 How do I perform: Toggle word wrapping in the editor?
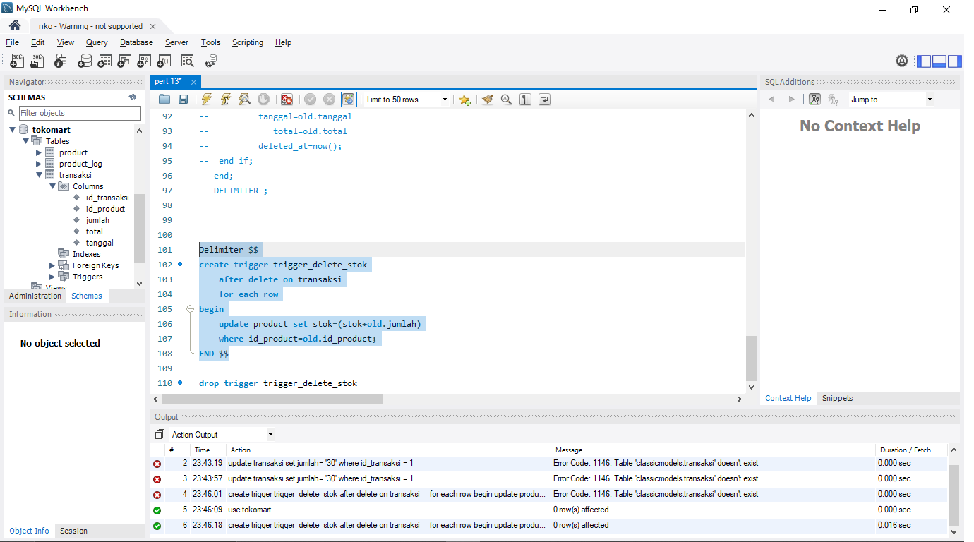pos(544,100)
